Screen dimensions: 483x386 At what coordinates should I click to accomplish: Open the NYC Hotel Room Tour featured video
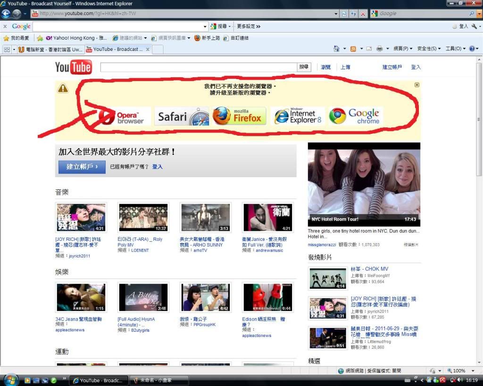(x=364, y=184)
